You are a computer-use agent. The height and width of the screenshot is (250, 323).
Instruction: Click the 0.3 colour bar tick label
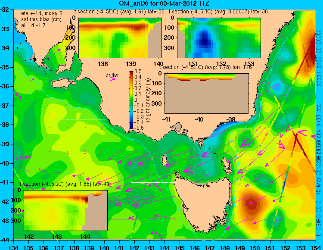tap(138, 83)
